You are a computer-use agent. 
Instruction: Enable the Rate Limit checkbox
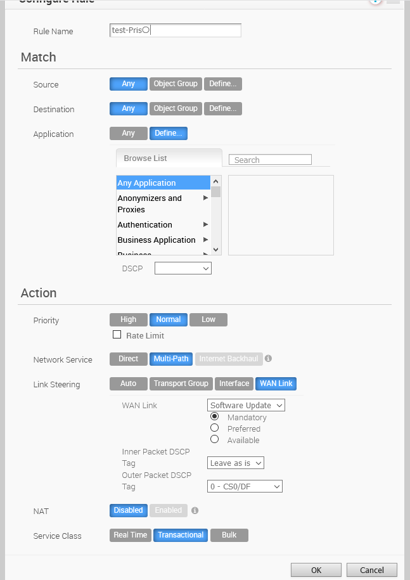(117, 335)
